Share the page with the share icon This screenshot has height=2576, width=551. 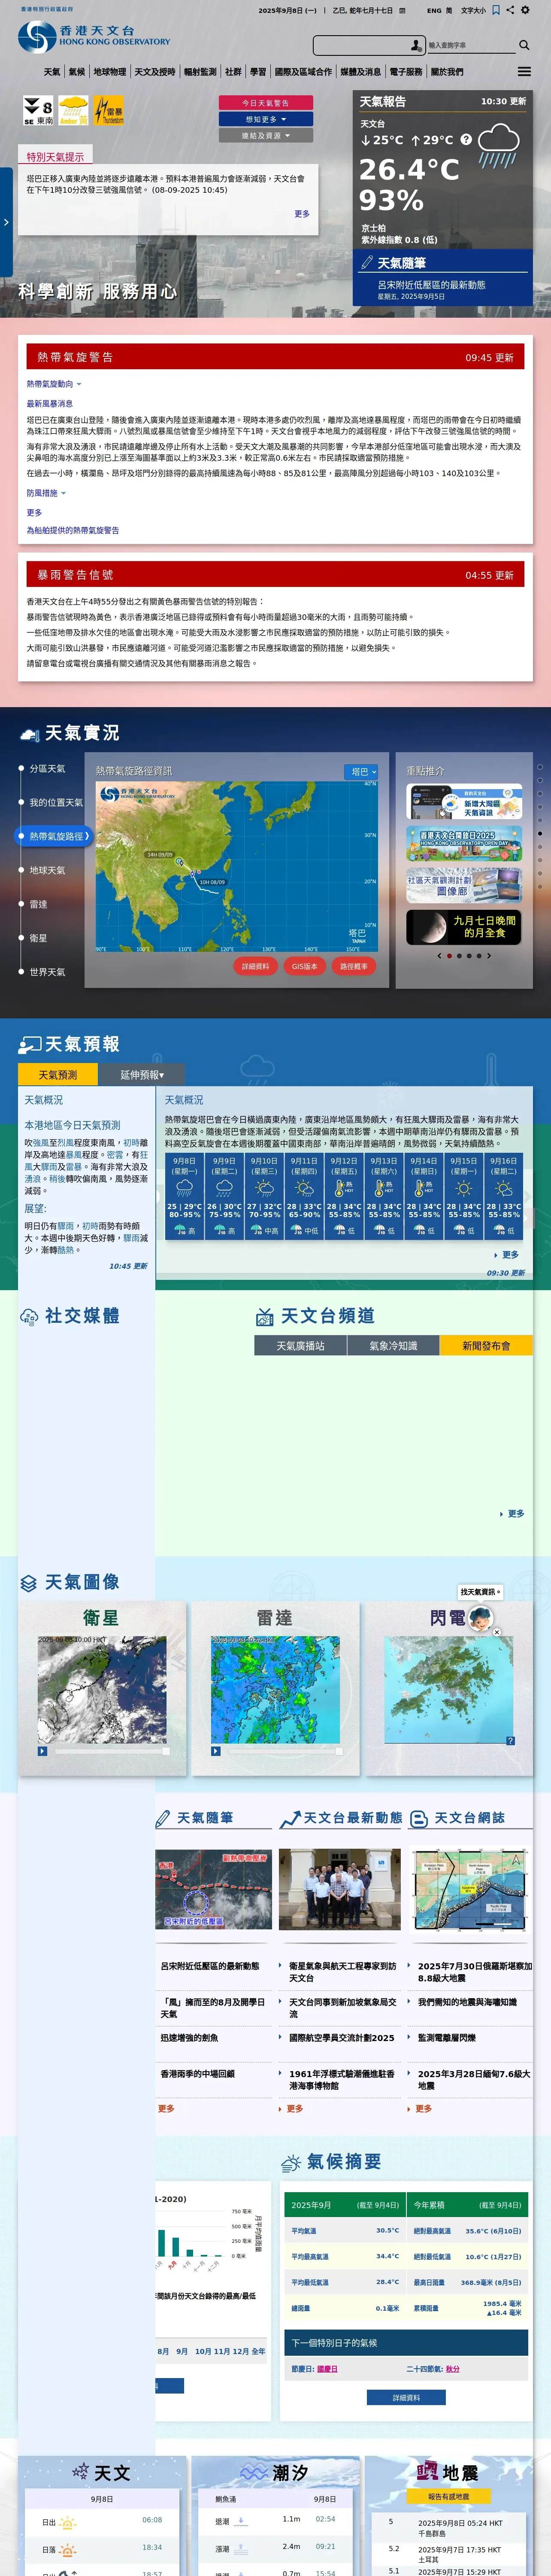[x=510, y=10]
